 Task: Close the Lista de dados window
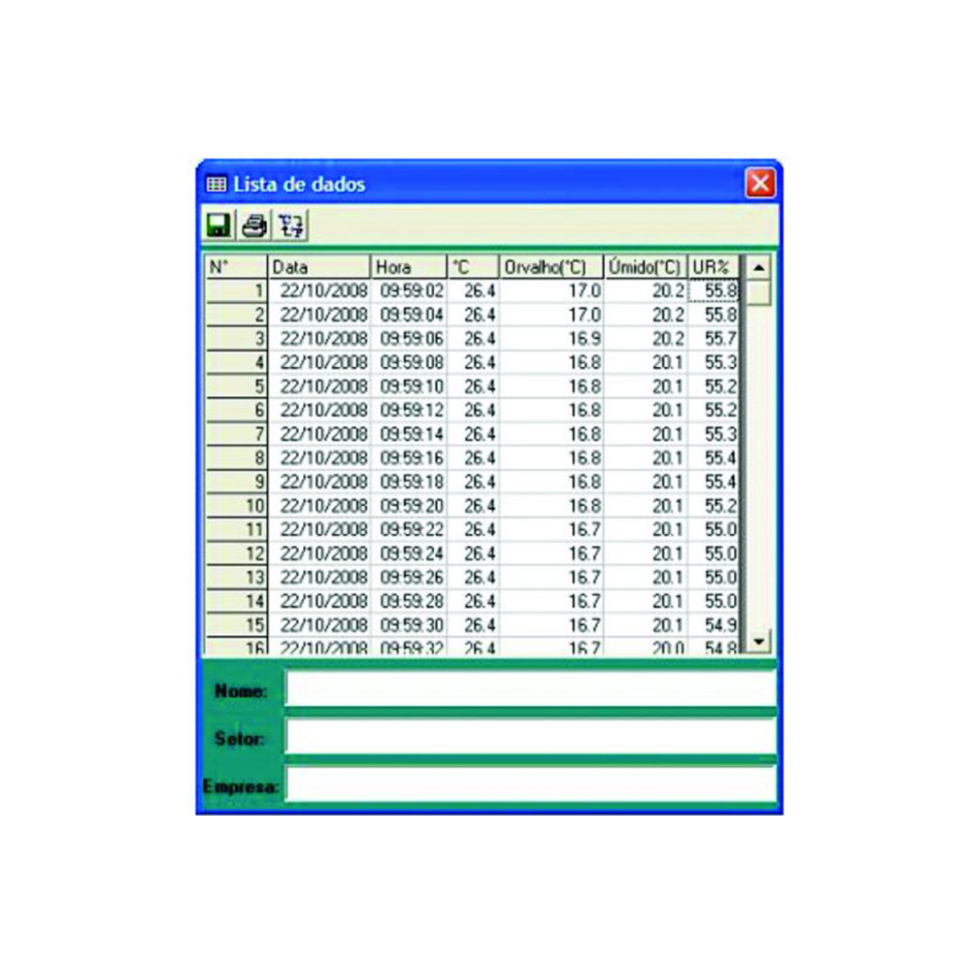[760, 184]
